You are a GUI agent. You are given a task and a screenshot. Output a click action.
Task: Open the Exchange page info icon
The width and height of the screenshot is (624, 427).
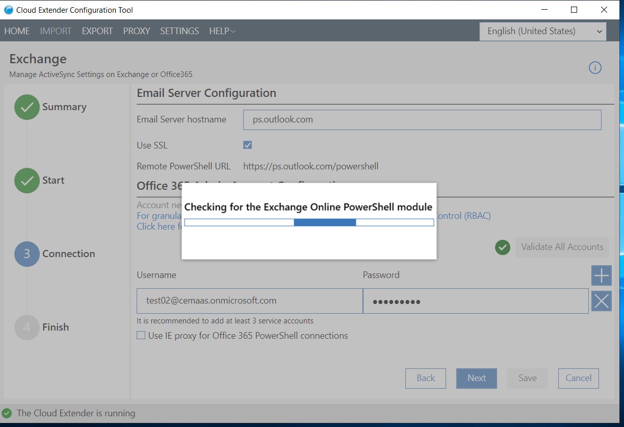click(x=594, y=67)
